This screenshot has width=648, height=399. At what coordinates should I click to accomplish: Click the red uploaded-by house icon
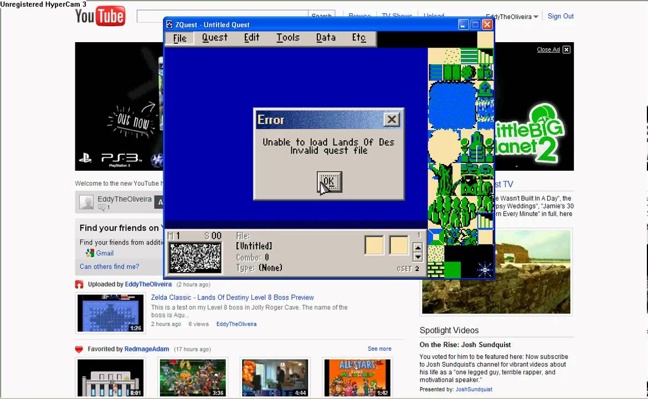(x=79, y=284)
